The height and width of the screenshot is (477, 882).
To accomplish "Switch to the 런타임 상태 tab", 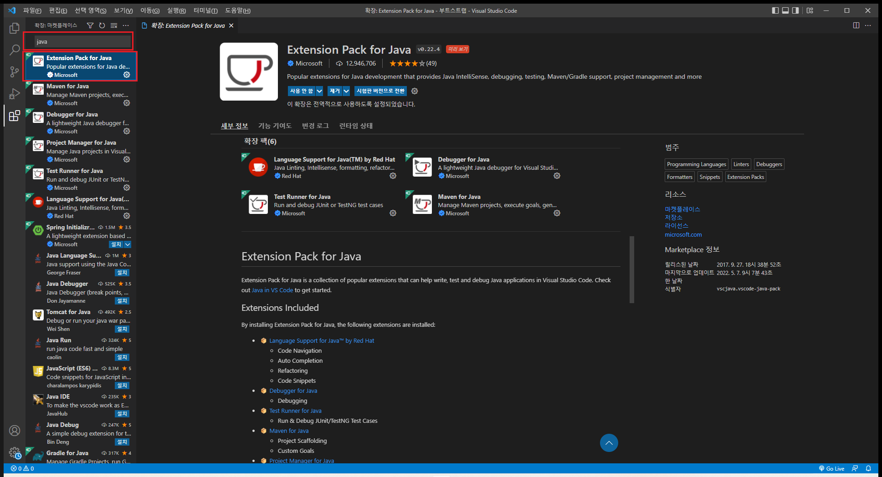I will (x=356, y=126).
